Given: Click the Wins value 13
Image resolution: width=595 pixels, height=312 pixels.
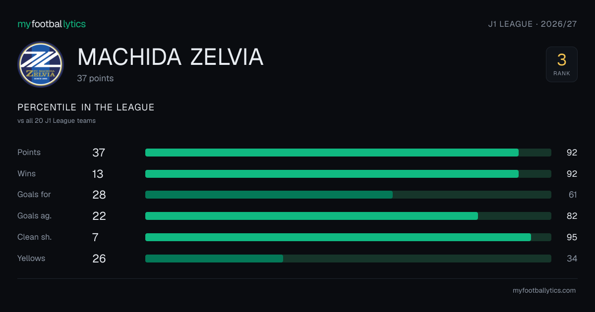Looking at the screenshot, I should pyautogui.click(x=98, y=174).
